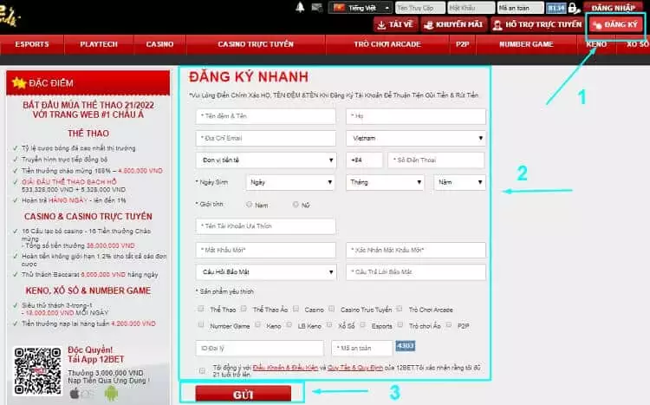The width and height of the screenshot is (650, 405).
Task: Click the Tên đệm & Tên field
Action: (266, 116)
